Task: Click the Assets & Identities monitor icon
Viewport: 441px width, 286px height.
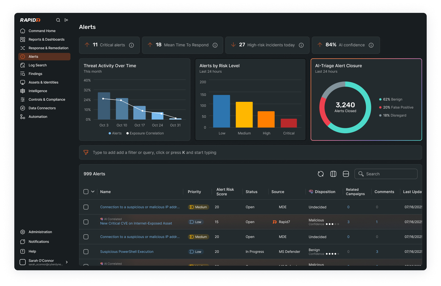Action: 23,82
